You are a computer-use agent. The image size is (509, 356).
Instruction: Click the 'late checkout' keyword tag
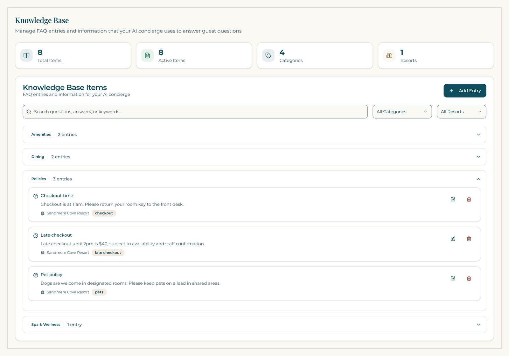pyautogui.click(x=108, y=253)
